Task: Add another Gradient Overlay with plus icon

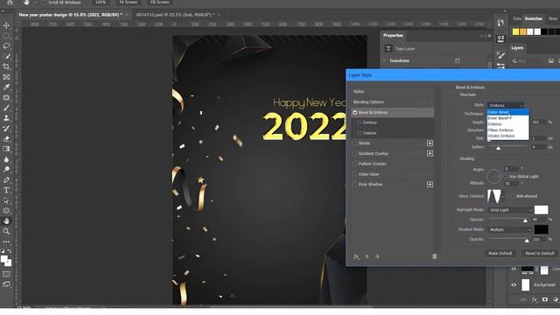Action: (430, 154)
